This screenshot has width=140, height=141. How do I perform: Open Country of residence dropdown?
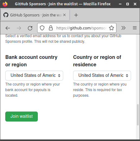click(102, 76)
